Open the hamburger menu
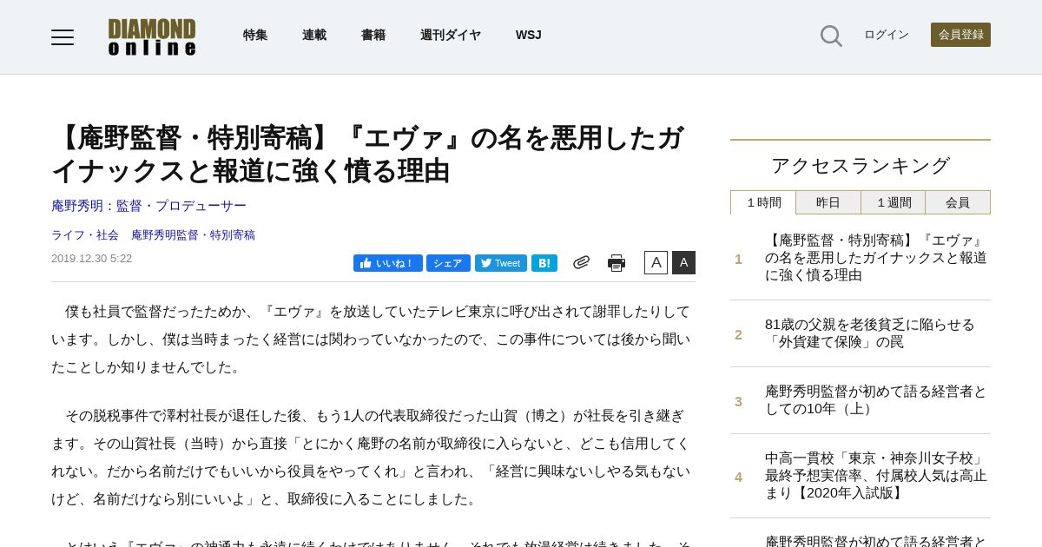Image resolution: width=1042 pixels, height=547 pixels. (x=63, y=36)
